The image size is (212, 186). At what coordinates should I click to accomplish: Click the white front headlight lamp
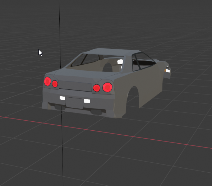(168, 71)
